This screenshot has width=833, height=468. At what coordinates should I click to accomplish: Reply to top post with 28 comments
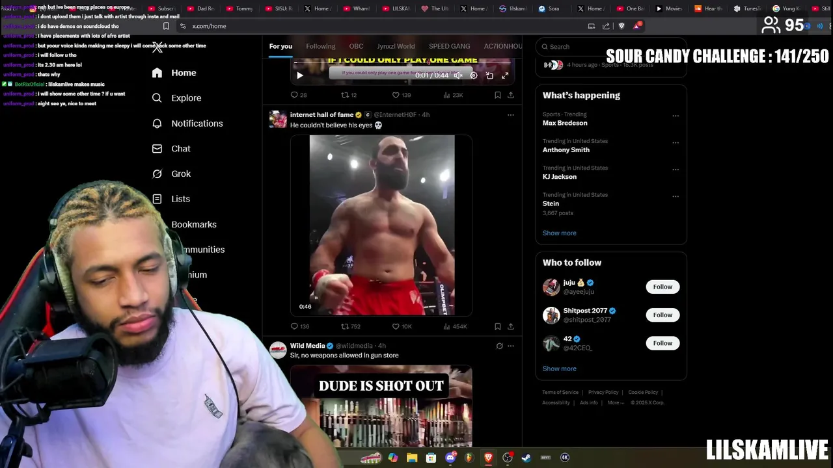(299, 95)
